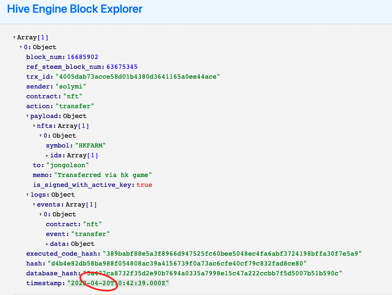Click the timestamp key label
The height and width of the screenshot is (295, 392).
click(46, 283)
